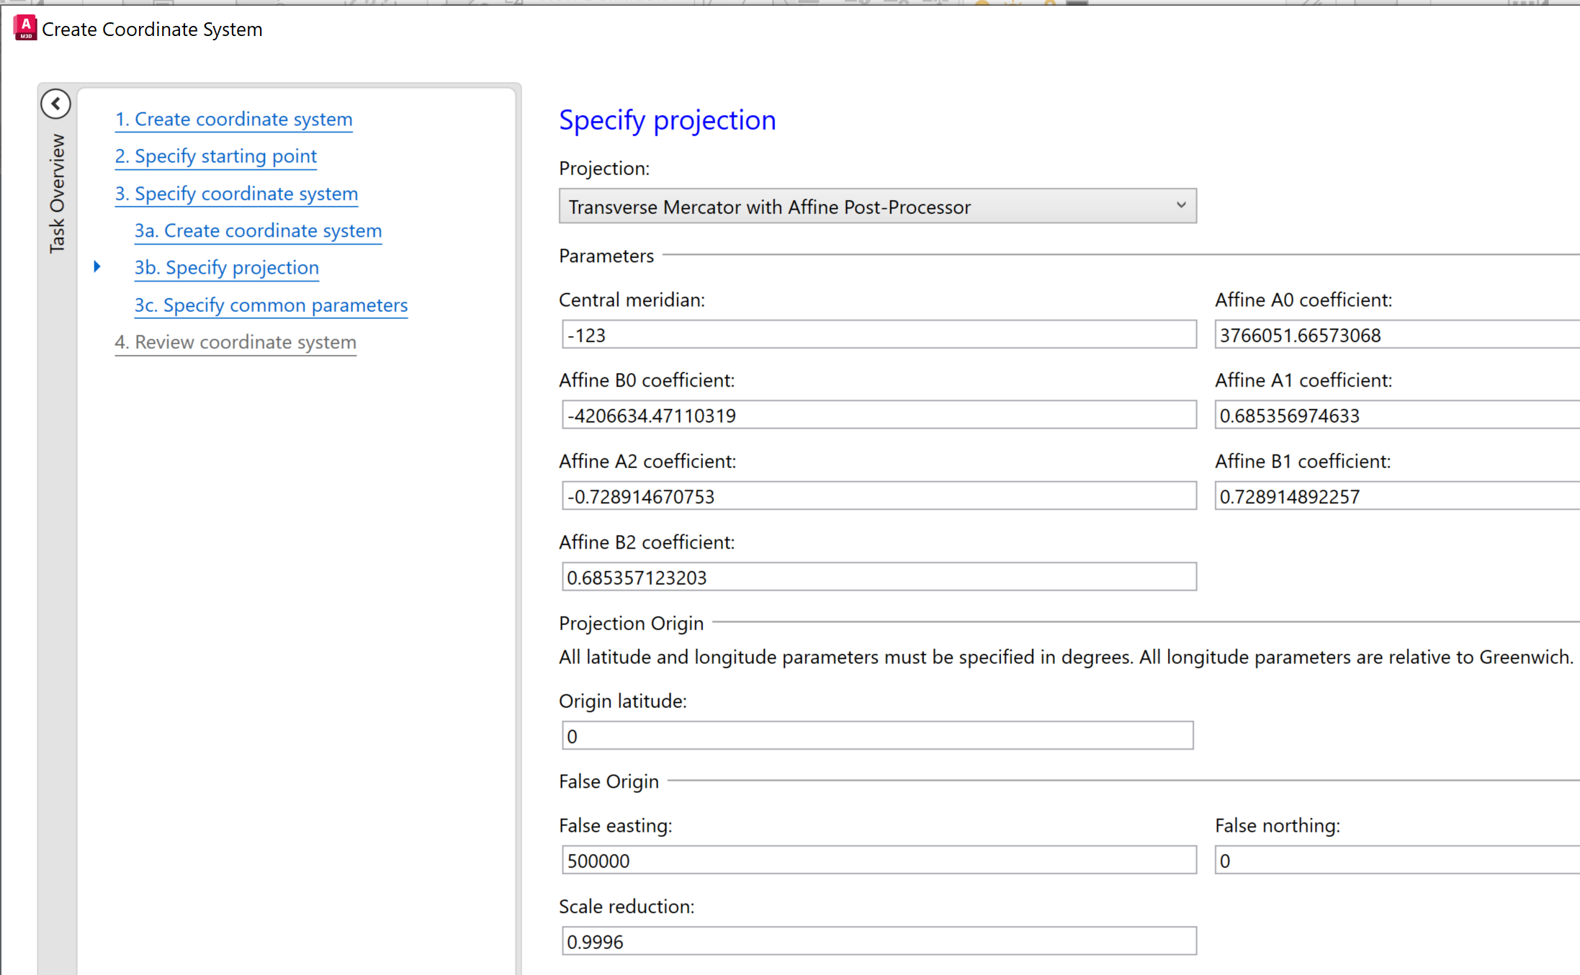Open "4. Review coordinate system"

point(235,342)
